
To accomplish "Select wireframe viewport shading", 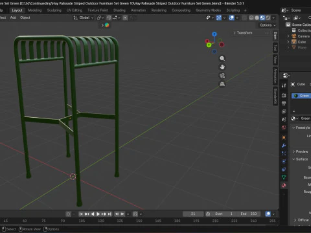I will (251, 17).
